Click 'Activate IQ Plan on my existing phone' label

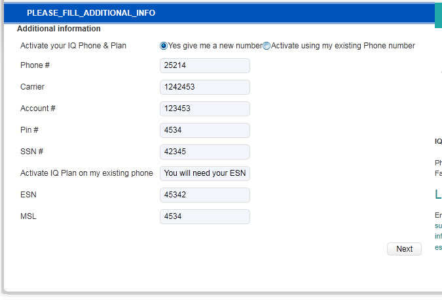tap(86, 173)
